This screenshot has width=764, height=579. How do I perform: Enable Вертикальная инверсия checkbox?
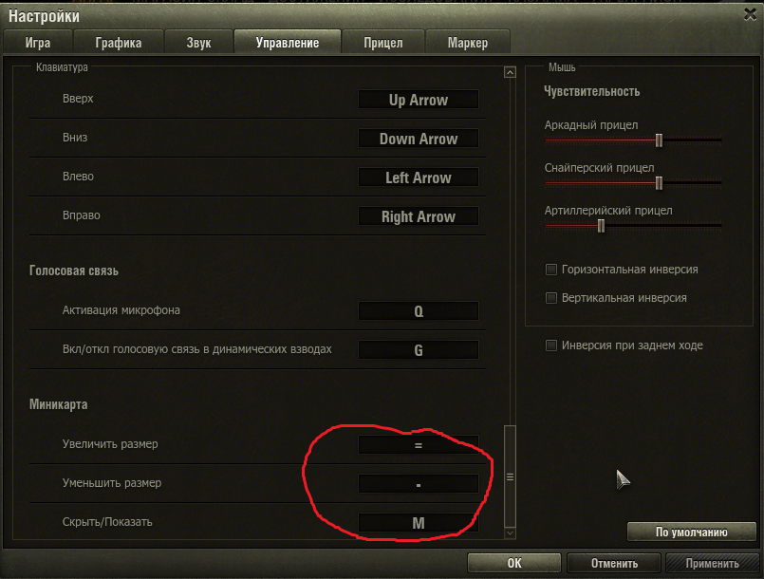(551, 298)
